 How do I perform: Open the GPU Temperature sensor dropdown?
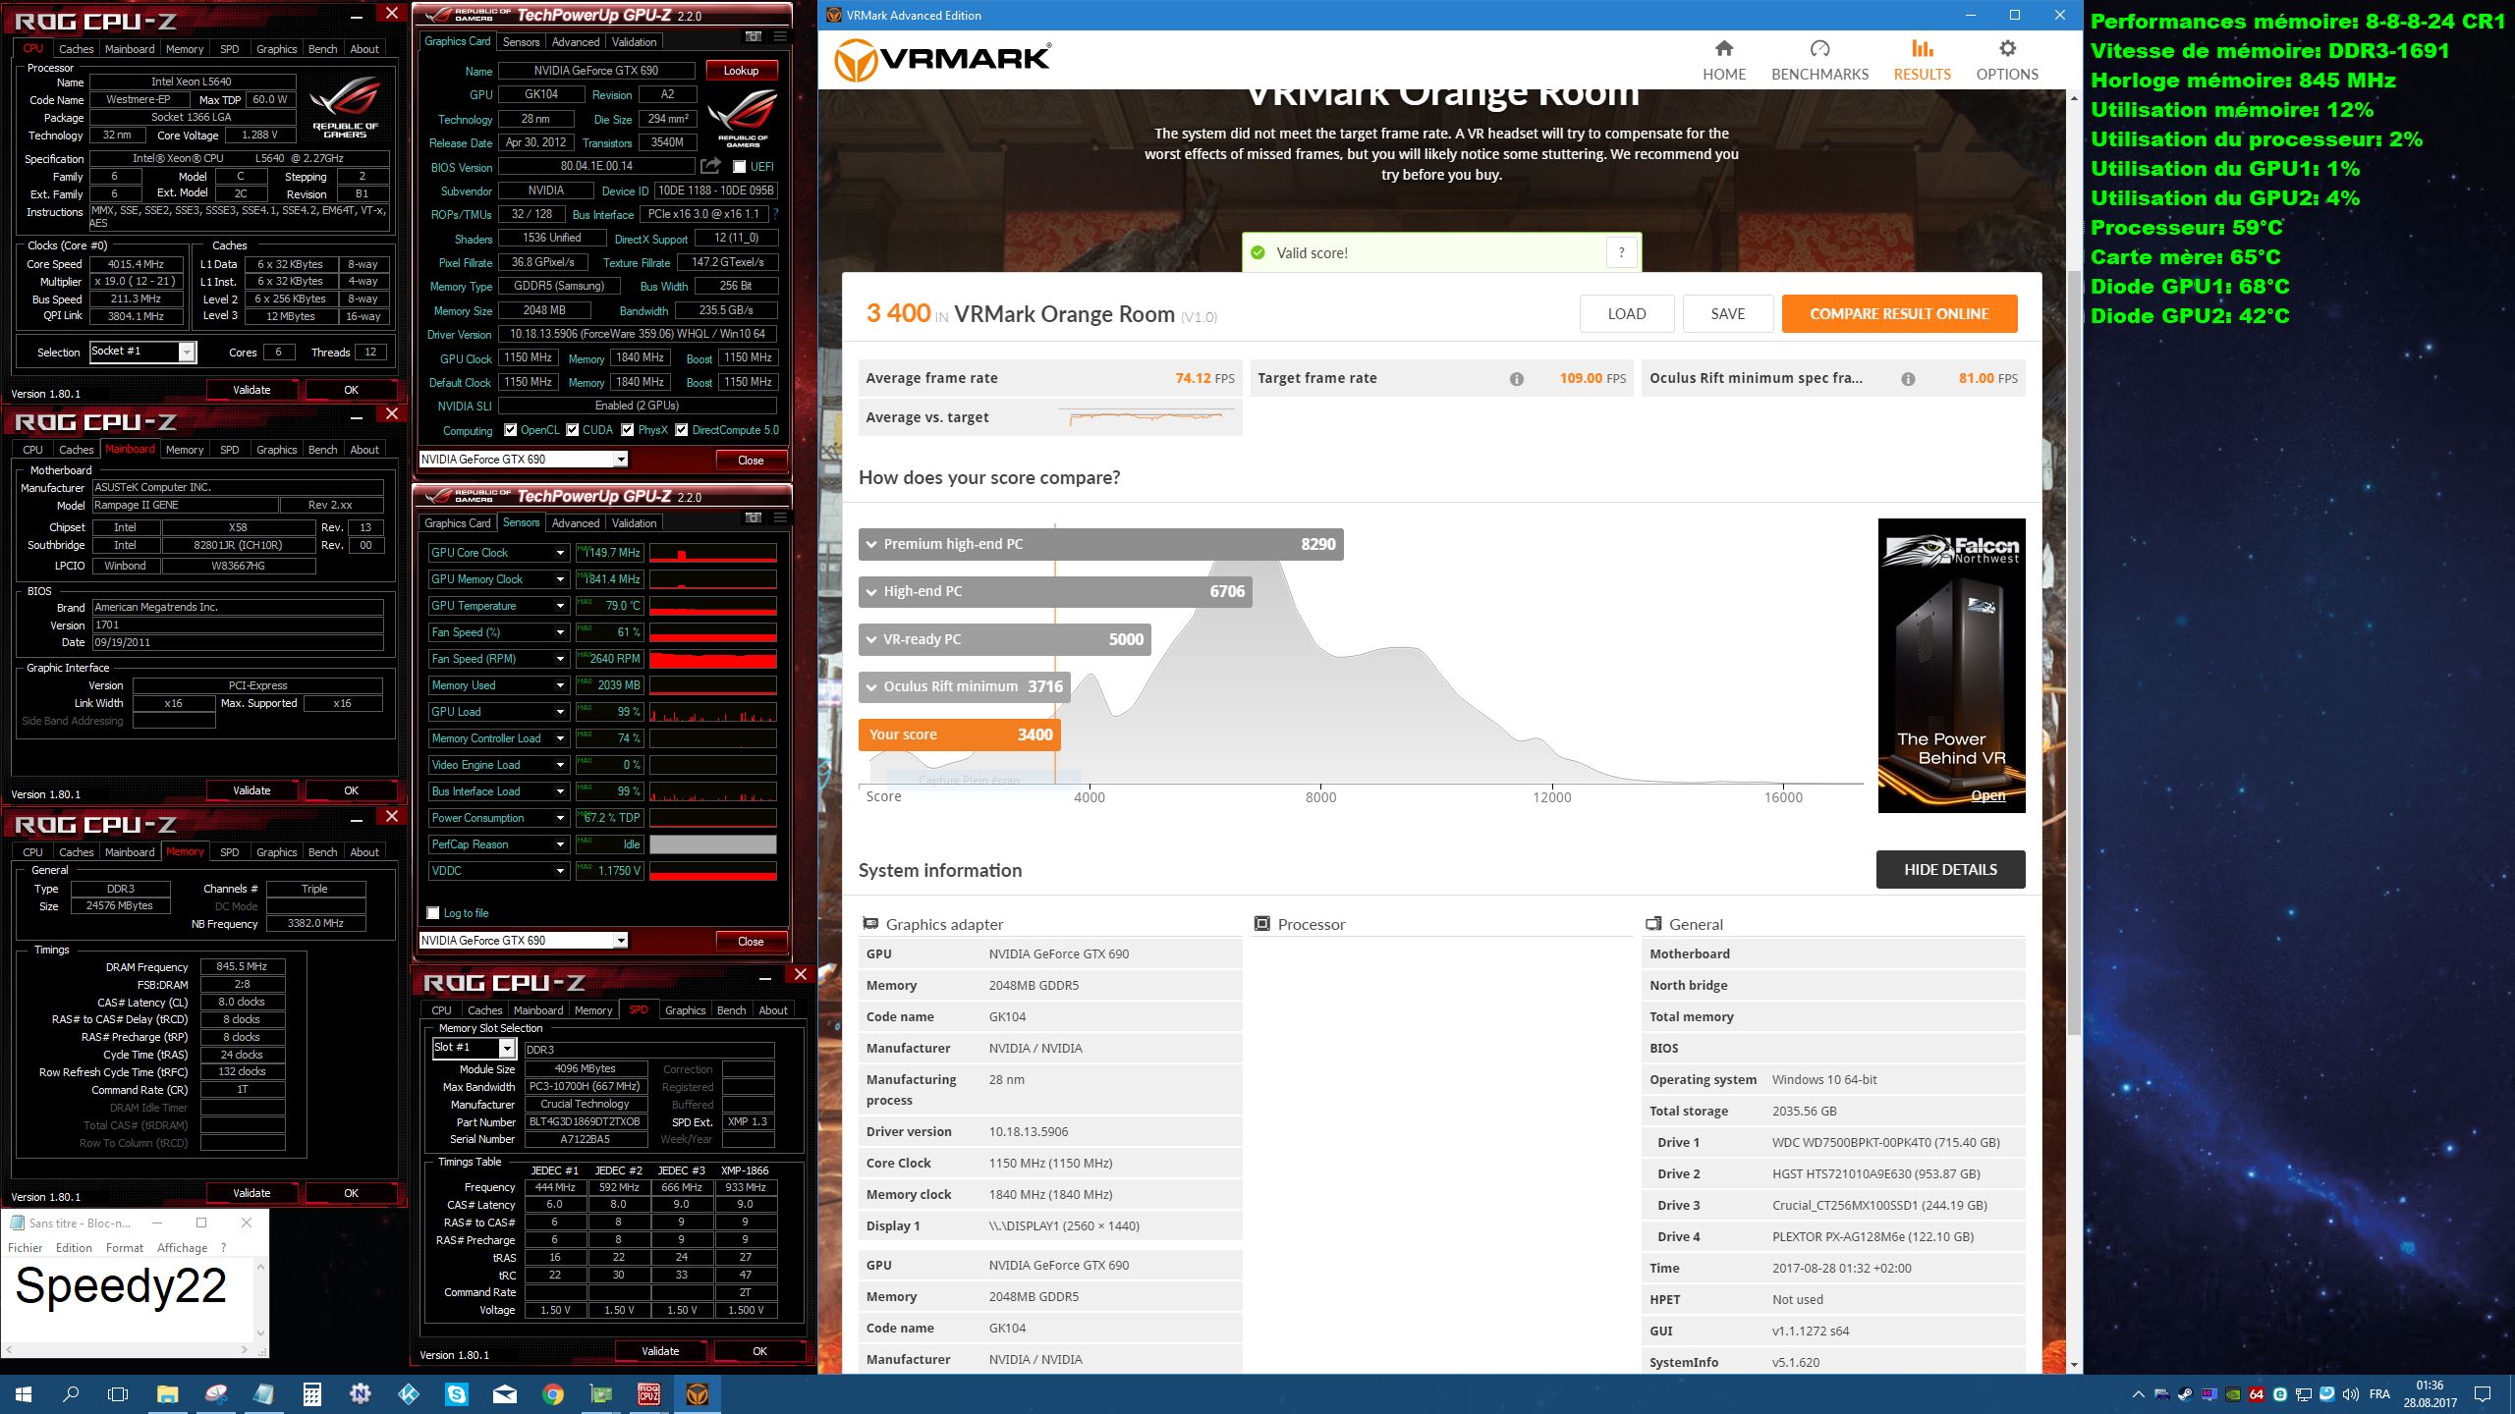point(560,606)
